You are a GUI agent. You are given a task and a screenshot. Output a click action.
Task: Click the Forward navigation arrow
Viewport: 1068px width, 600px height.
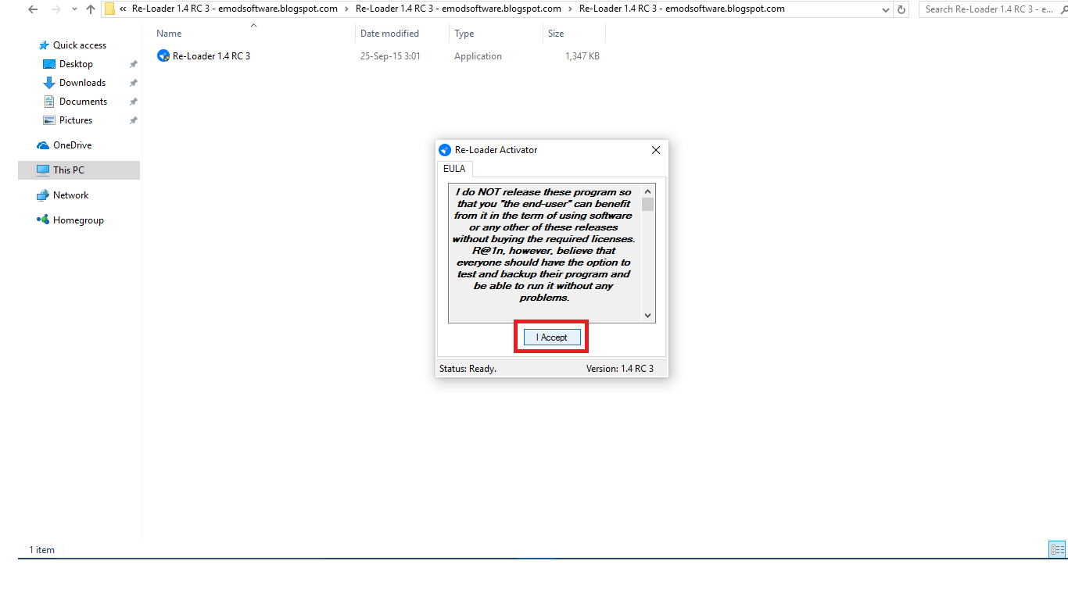point(56,9)
